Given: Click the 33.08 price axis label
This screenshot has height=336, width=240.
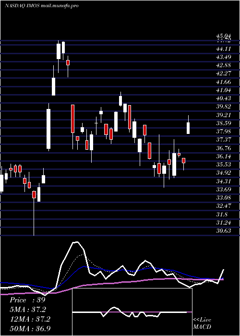Looking at the screenshot, I should (x=224, y=198).
